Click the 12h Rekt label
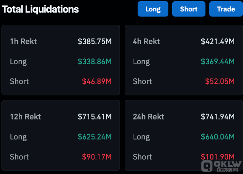This screenshot has height=174, width=243. (25, 117)
